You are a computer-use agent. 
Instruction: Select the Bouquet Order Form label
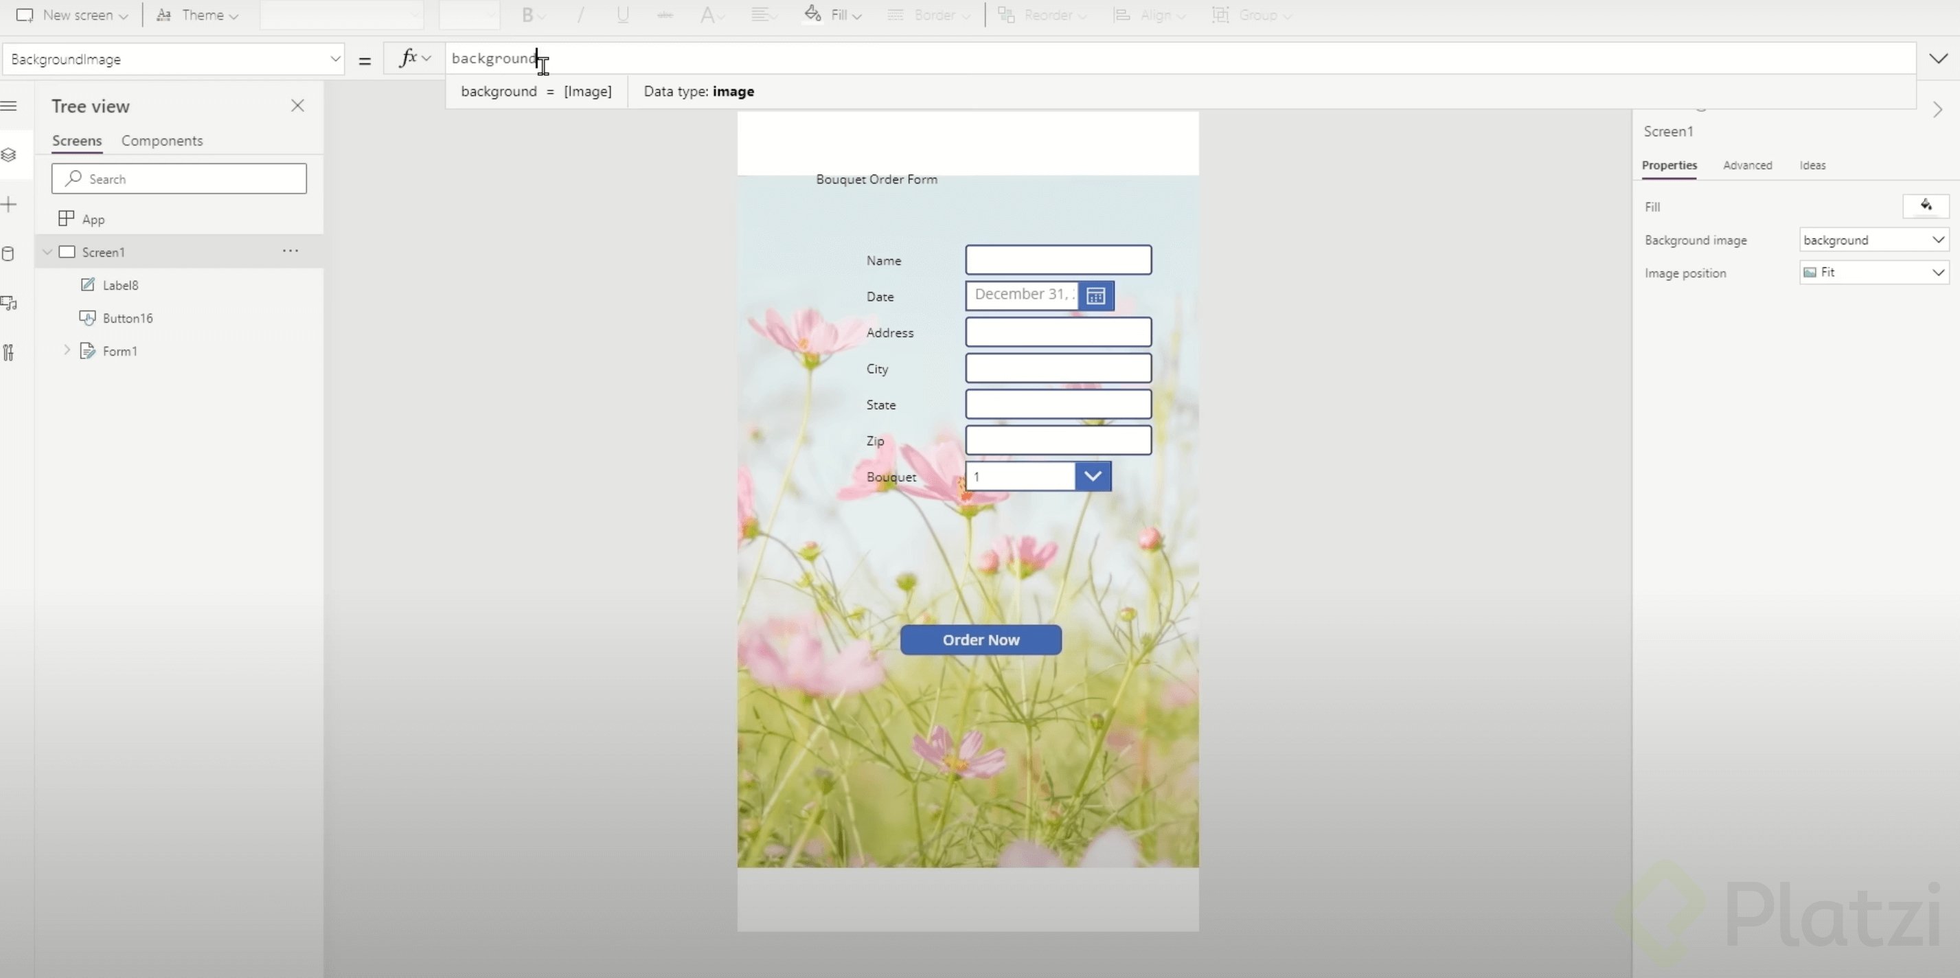point(876,180)
